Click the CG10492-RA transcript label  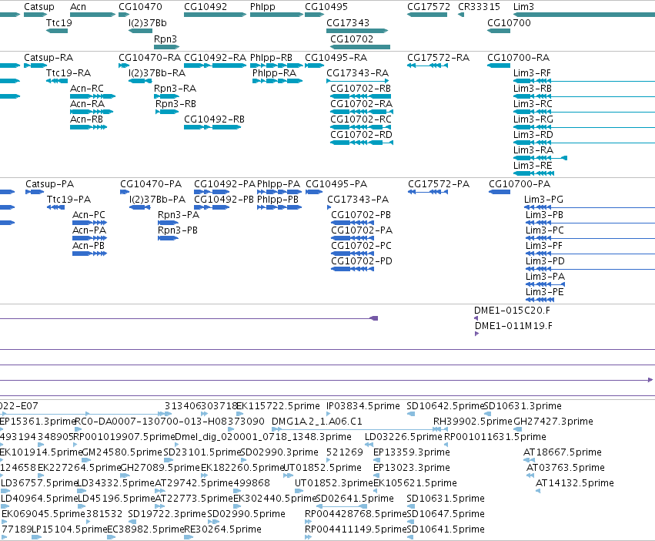[x=216, y=57]
